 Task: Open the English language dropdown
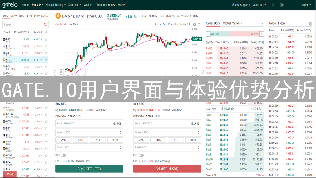pos(305,5)
